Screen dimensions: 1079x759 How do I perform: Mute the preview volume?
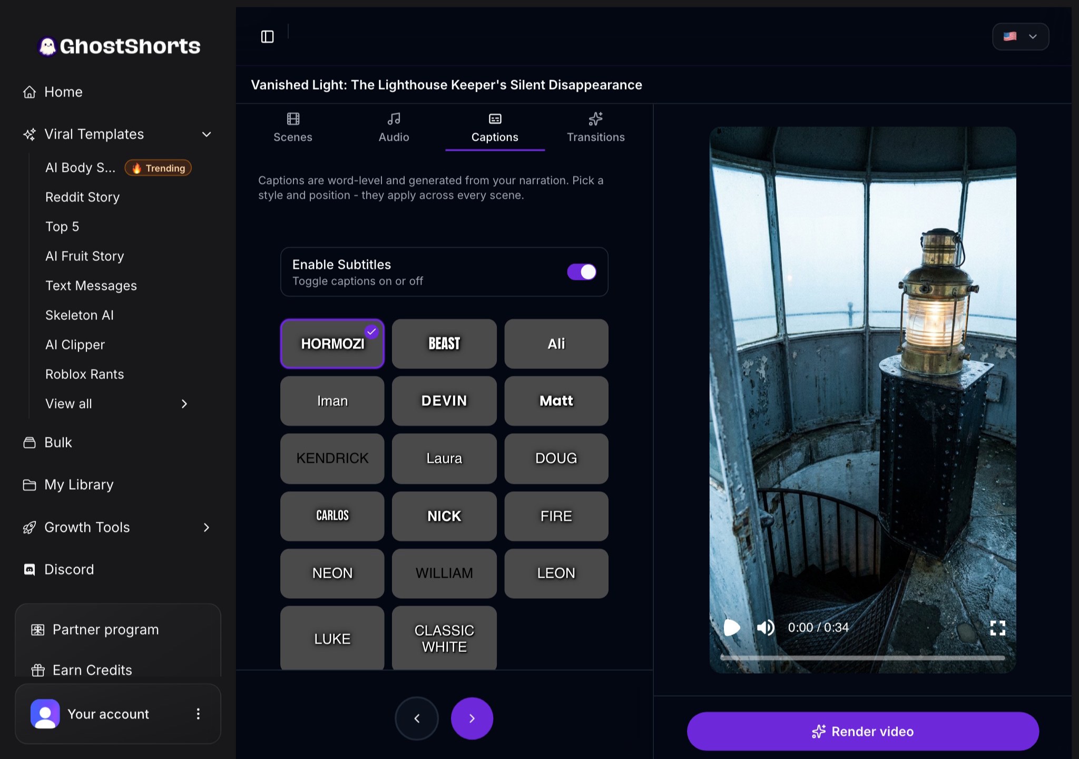point(766,627)
